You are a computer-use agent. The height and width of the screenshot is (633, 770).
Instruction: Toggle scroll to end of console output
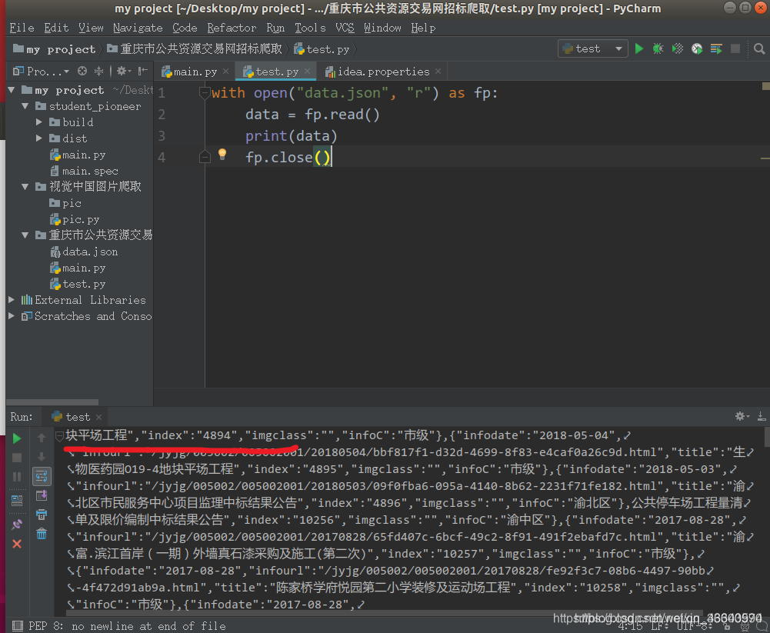click(42, 495)
